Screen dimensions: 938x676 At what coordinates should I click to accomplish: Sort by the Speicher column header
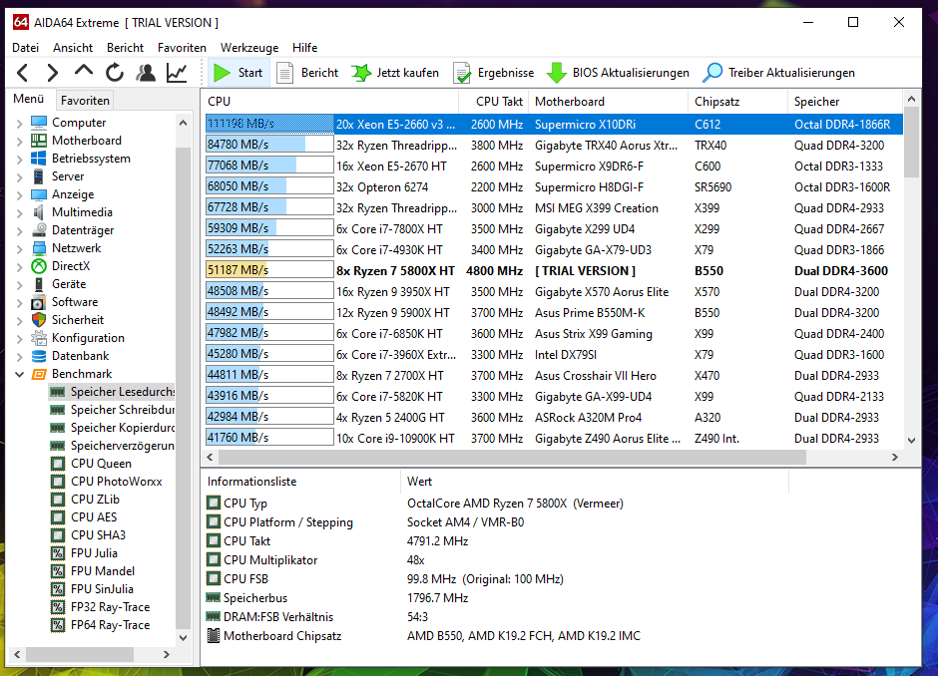click(x=844, y=102)
